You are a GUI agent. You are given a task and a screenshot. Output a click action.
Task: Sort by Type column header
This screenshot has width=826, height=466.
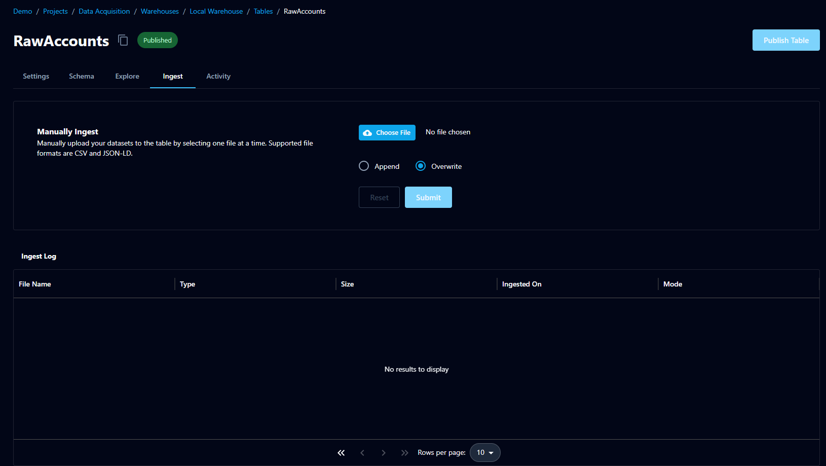point(187,284)
